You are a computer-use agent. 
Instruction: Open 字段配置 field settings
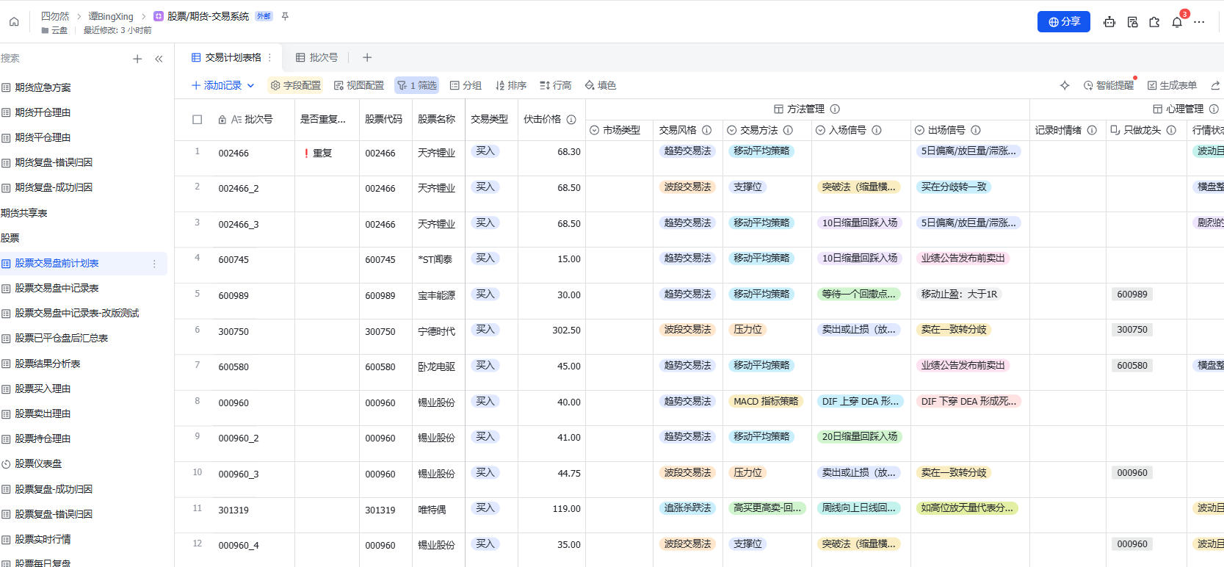(296, 85)
